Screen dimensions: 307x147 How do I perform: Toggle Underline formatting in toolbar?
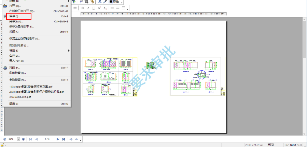coord(94,8)
